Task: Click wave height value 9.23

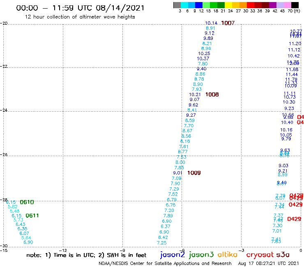Action: coord(289,108)
